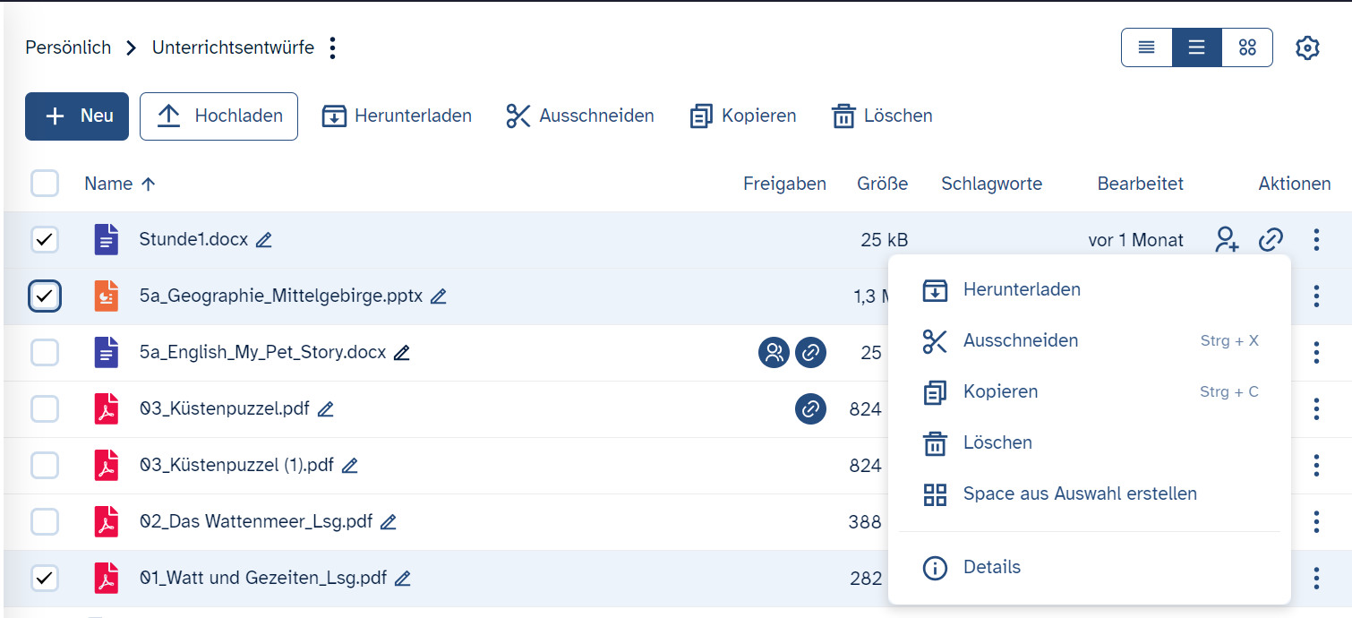Click link icon in Stunde1.docx actions
Screen dimensions: 1352x618
tap(1271, 240)
